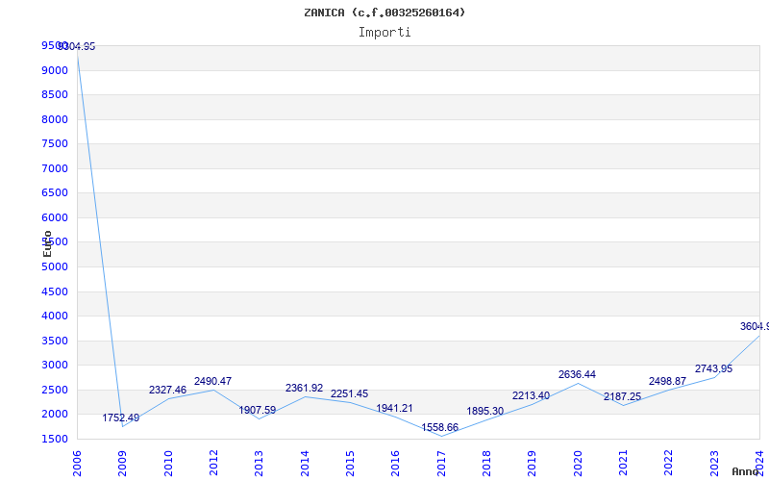
Task: Click the 2013 year axis label
Action: click(259, 464)
